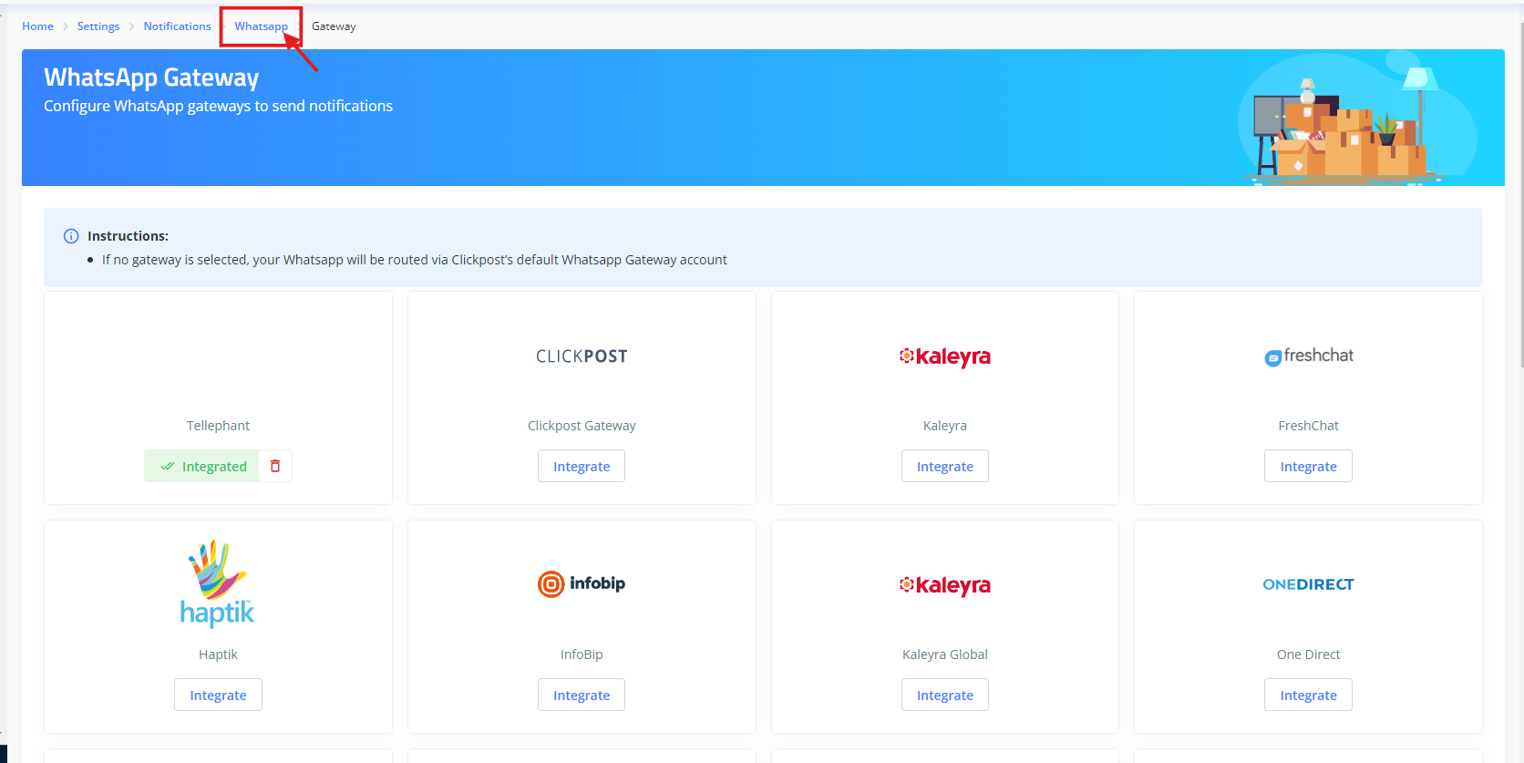Integrate the Kaleyra Global gateway
Image resolution: width=1524 pixels, height=763 pixels.
click(945, 695)
